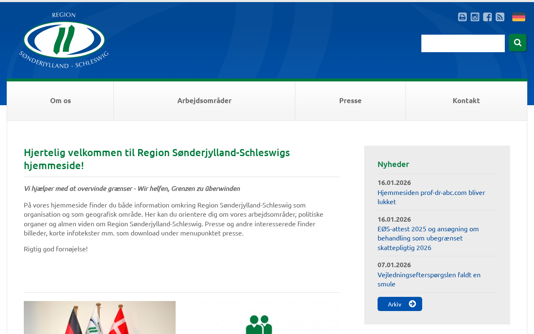534x334 pixels.
Task: Open the RSS feed icon
Action: [500, 17]
